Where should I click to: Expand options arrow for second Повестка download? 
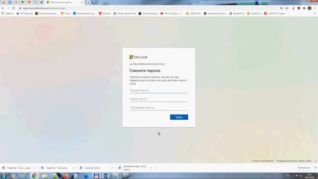pos(73,168)
